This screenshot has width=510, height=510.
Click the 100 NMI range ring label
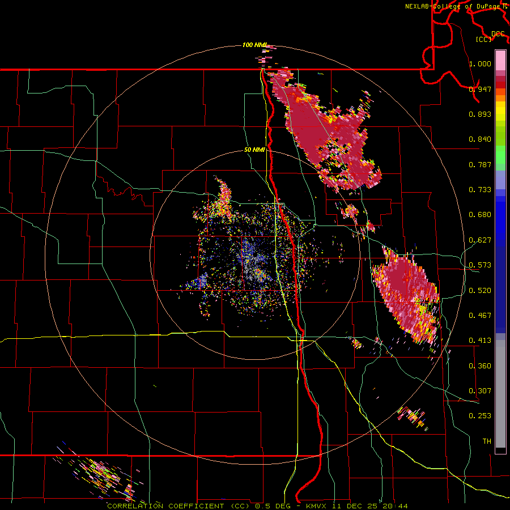click(254, 45)
